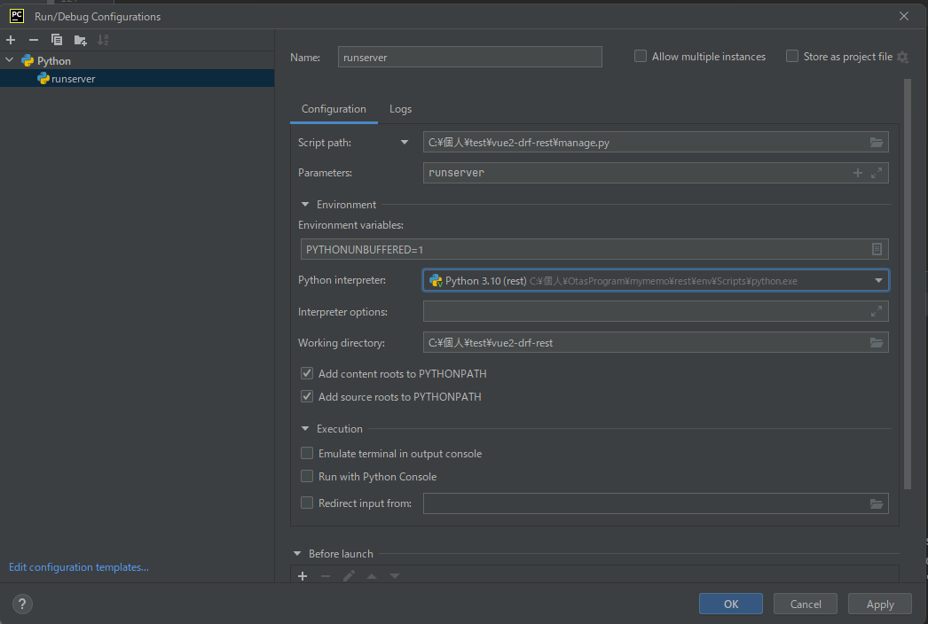Select the runserver configuration in the tree

137,78
